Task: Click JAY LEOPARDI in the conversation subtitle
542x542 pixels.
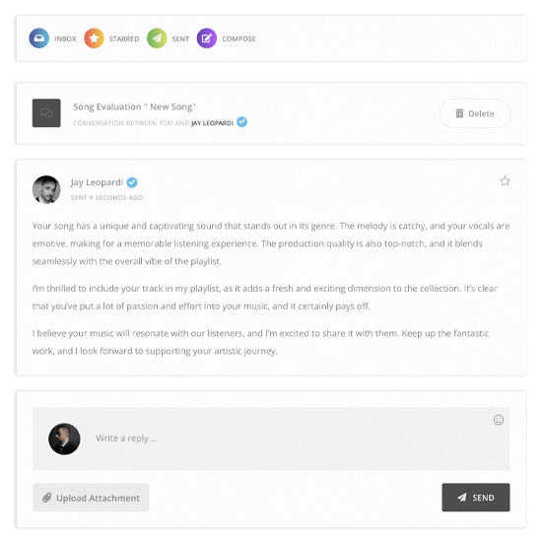Action: [x=212, y=123]
